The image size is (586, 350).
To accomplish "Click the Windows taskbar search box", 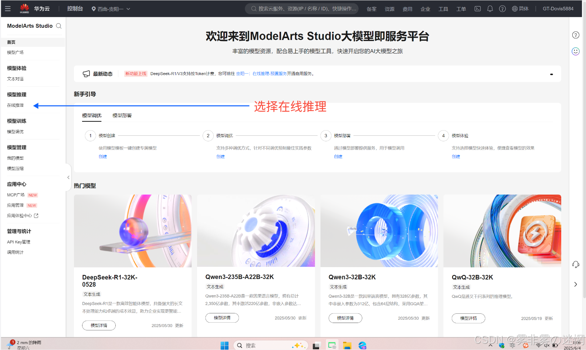I will (x=271, y=346).
